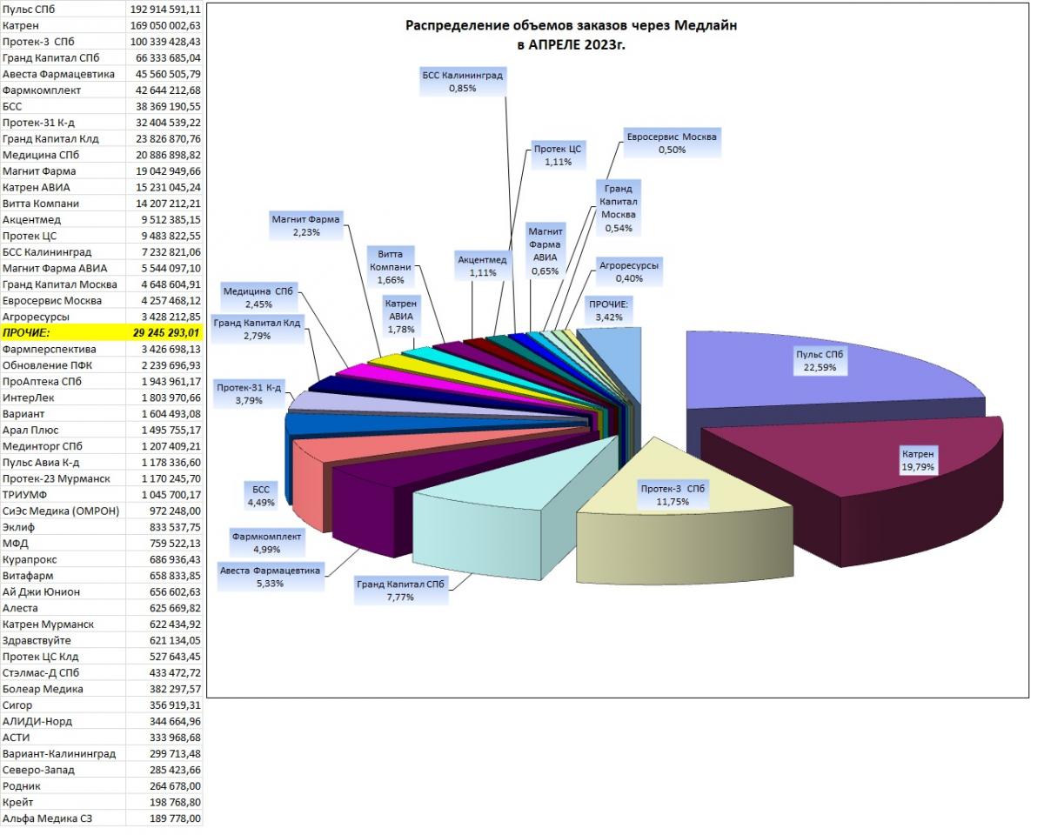Select the "Катрен Мурманск" table cell

coord(63,624)
